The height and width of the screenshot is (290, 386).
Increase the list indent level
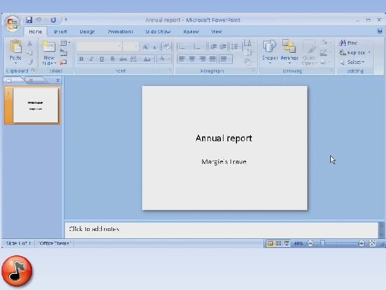coord(223,46)
